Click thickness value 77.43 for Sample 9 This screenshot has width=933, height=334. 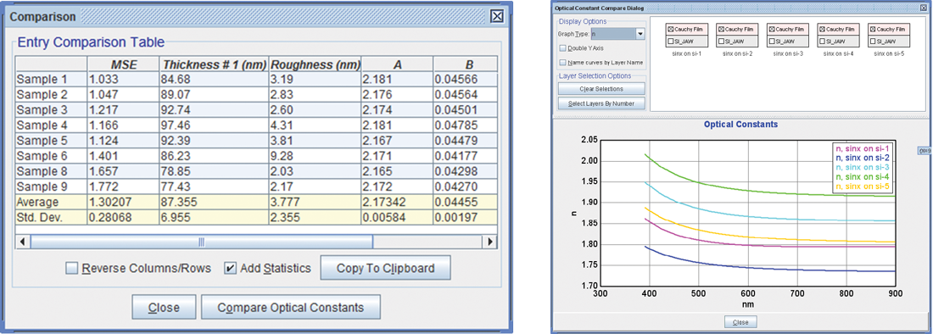[215, 186]
